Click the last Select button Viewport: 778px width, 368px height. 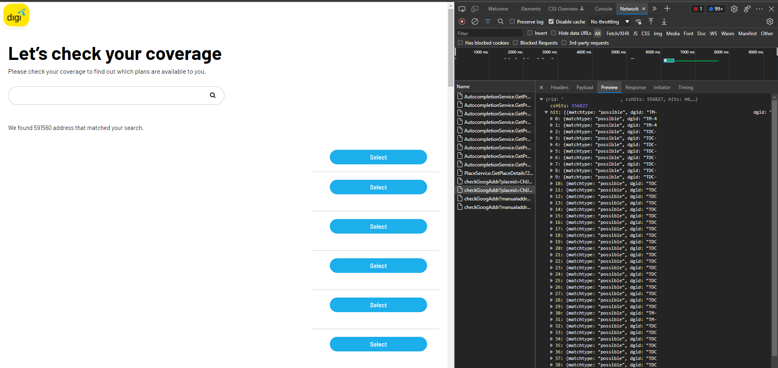[x=378, y=344]
